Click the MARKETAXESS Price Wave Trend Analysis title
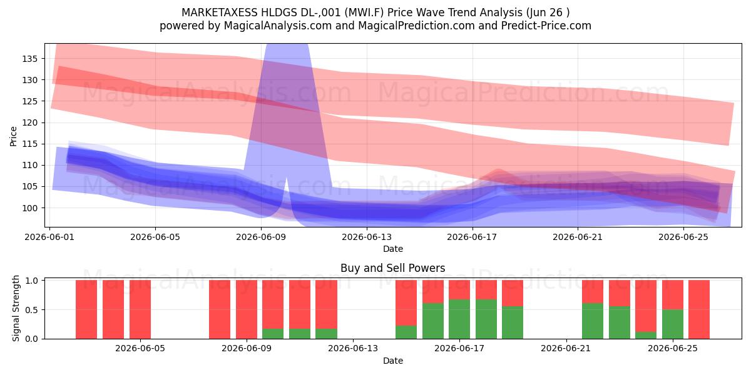The height and width of the screenshot is (375, 751). coord(375,12)
